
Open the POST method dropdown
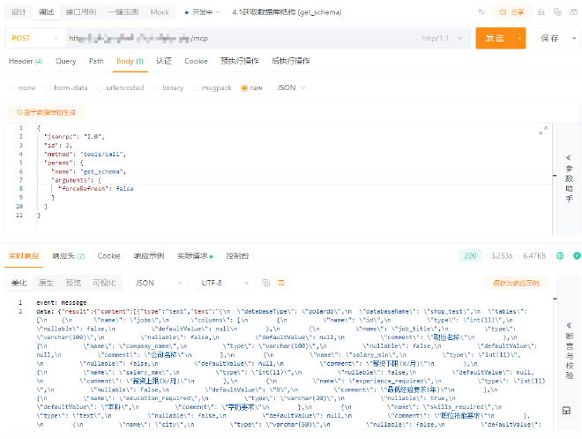pyautogui.click(x=35, y=38)
